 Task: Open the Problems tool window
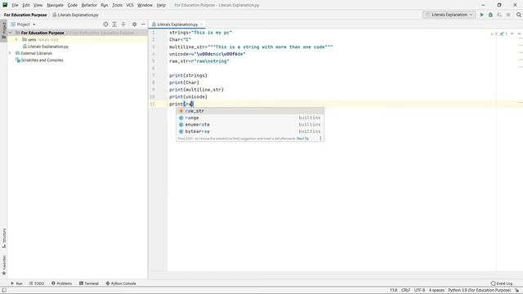(x=62, y=283)
